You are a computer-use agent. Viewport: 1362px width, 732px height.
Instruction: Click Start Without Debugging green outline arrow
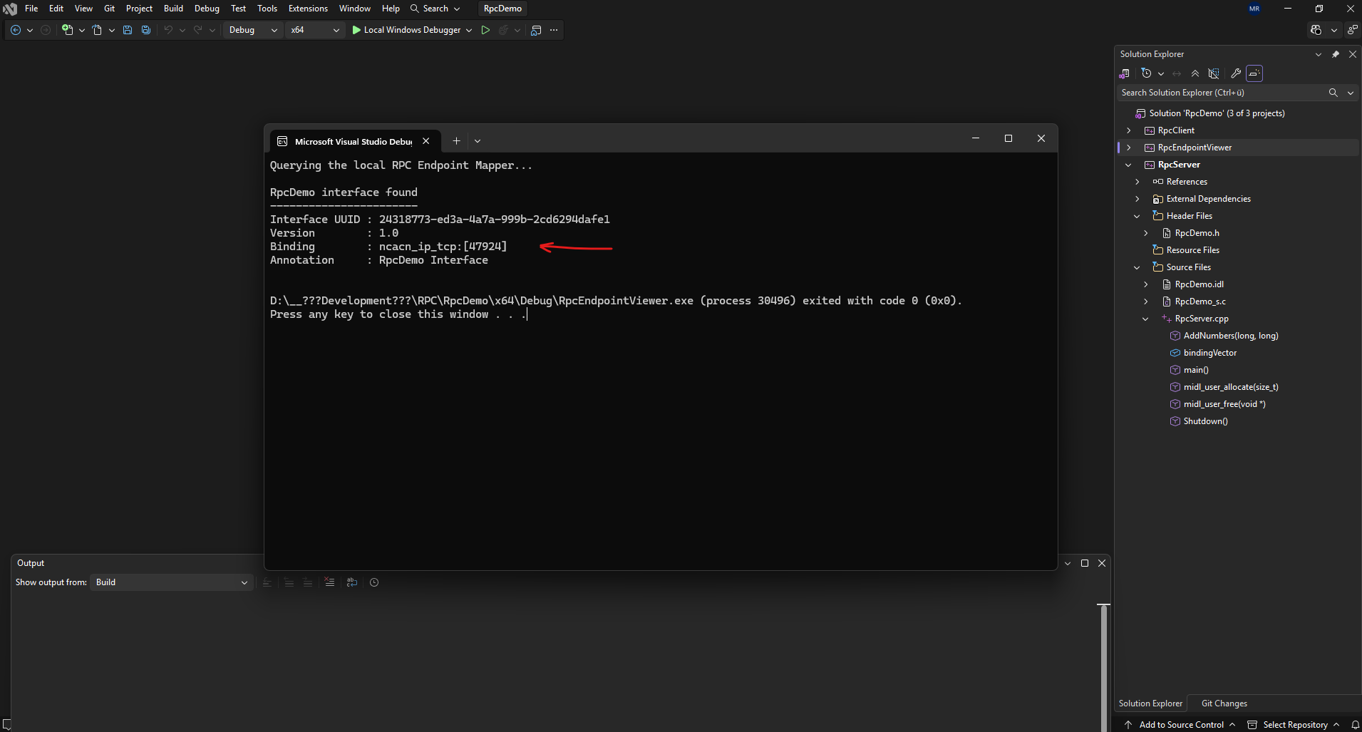click(485, 30)
